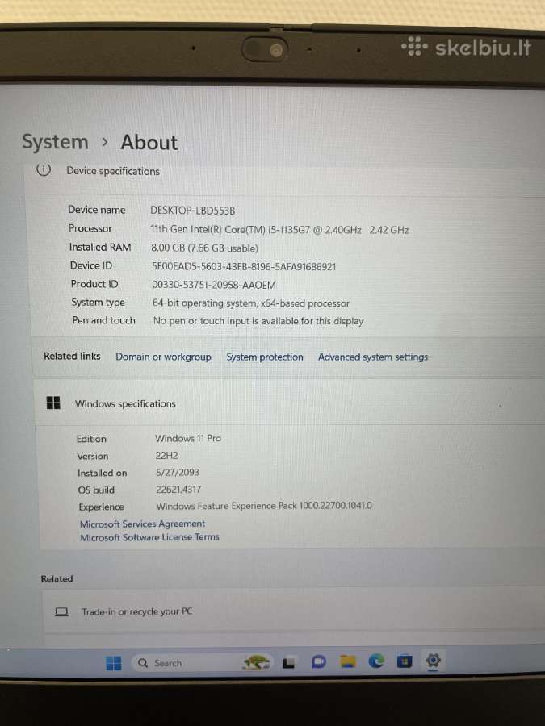Click the No pen or touch input text
545x726 pixels.
[258, 321]
